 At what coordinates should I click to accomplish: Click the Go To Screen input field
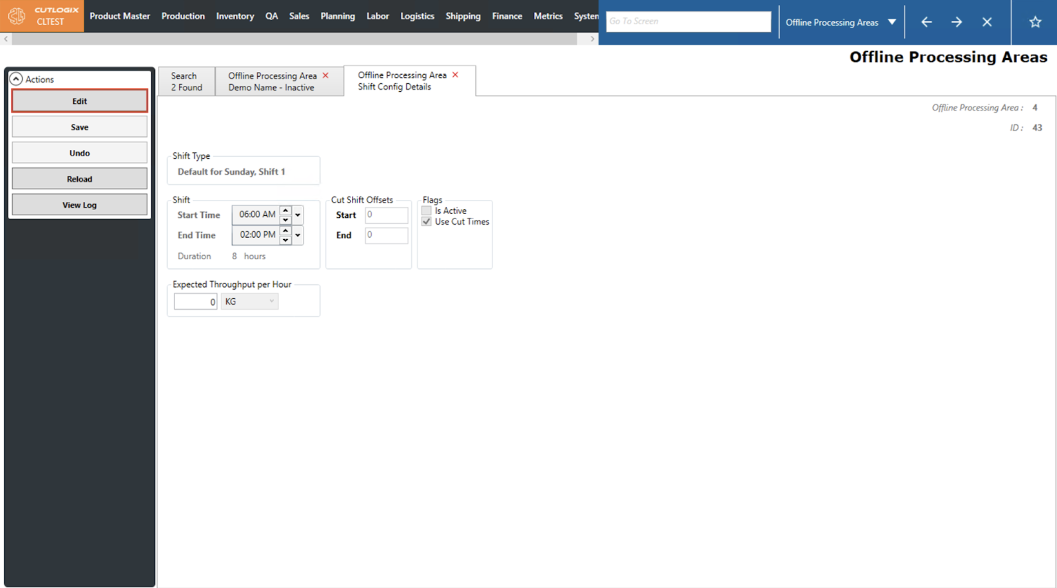tap(688, 21)
